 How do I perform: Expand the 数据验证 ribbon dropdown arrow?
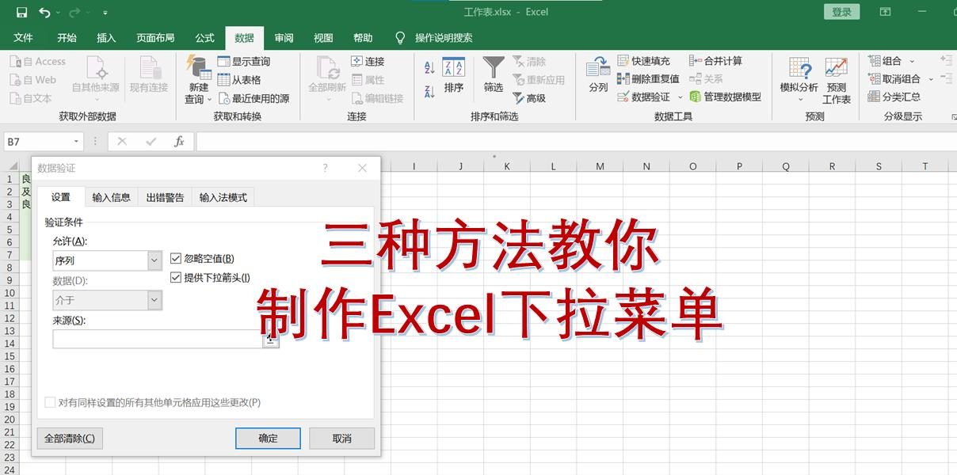click(x=680, y=97)
